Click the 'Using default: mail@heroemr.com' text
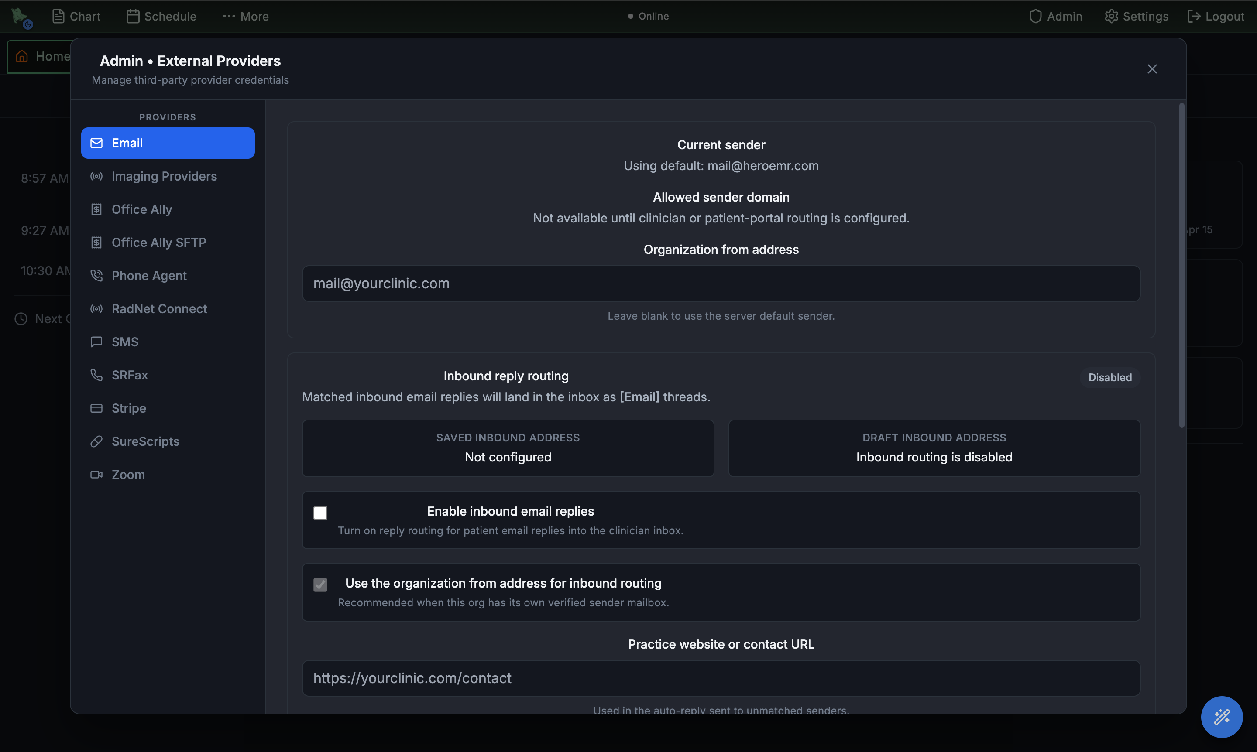This screenshot has height=752, width=1257. click(721, 166)
